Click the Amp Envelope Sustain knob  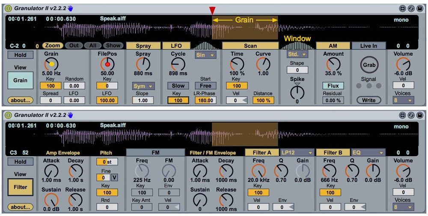pos(51,200)
